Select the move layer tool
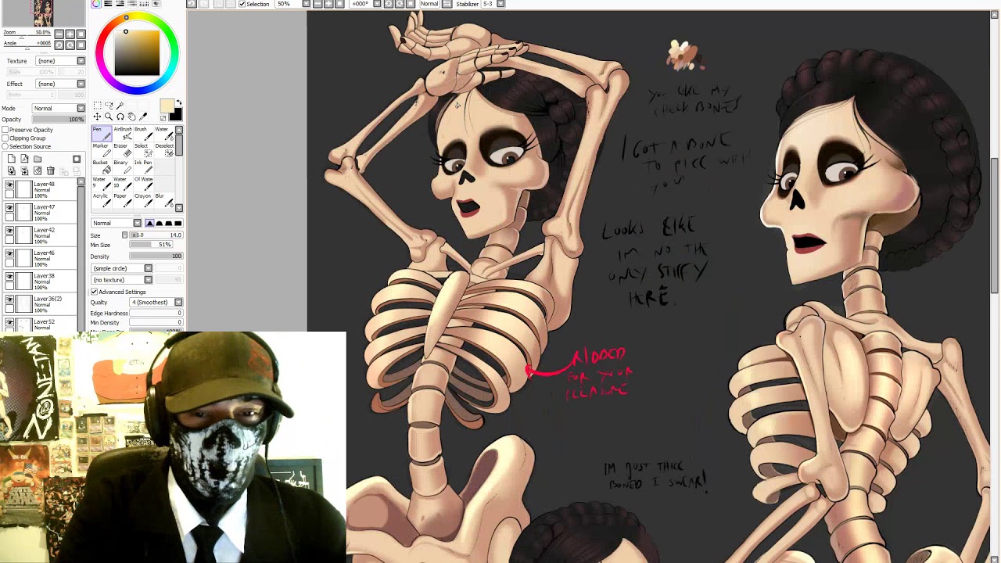 click(x=97, y=117)
